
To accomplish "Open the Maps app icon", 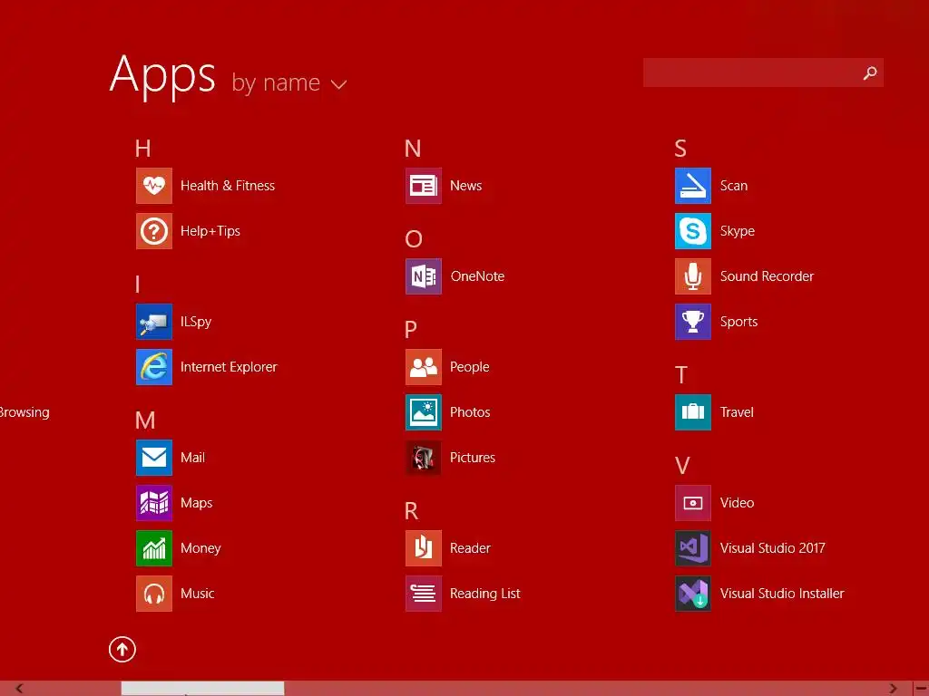I will point(154,503).
